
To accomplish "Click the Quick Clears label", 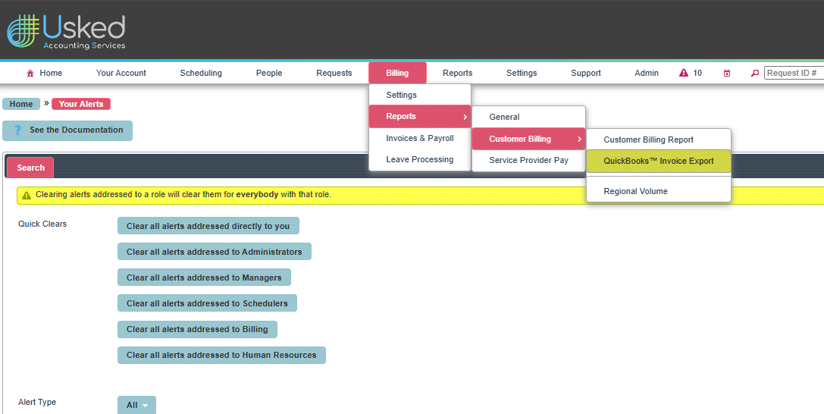I will click(42, 224).
